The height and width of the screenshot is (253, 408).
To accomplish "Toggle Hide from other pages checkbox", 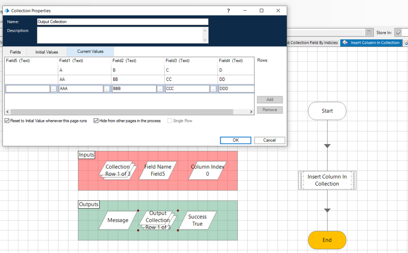I will pyautogui.click(x=96, y=121).
